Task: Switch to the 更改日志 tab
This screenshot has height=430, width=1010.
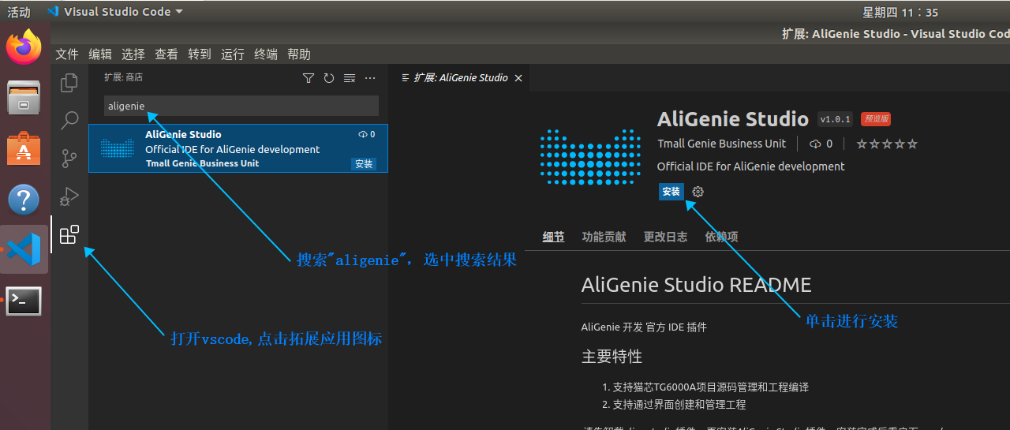Action: point(665,237)
